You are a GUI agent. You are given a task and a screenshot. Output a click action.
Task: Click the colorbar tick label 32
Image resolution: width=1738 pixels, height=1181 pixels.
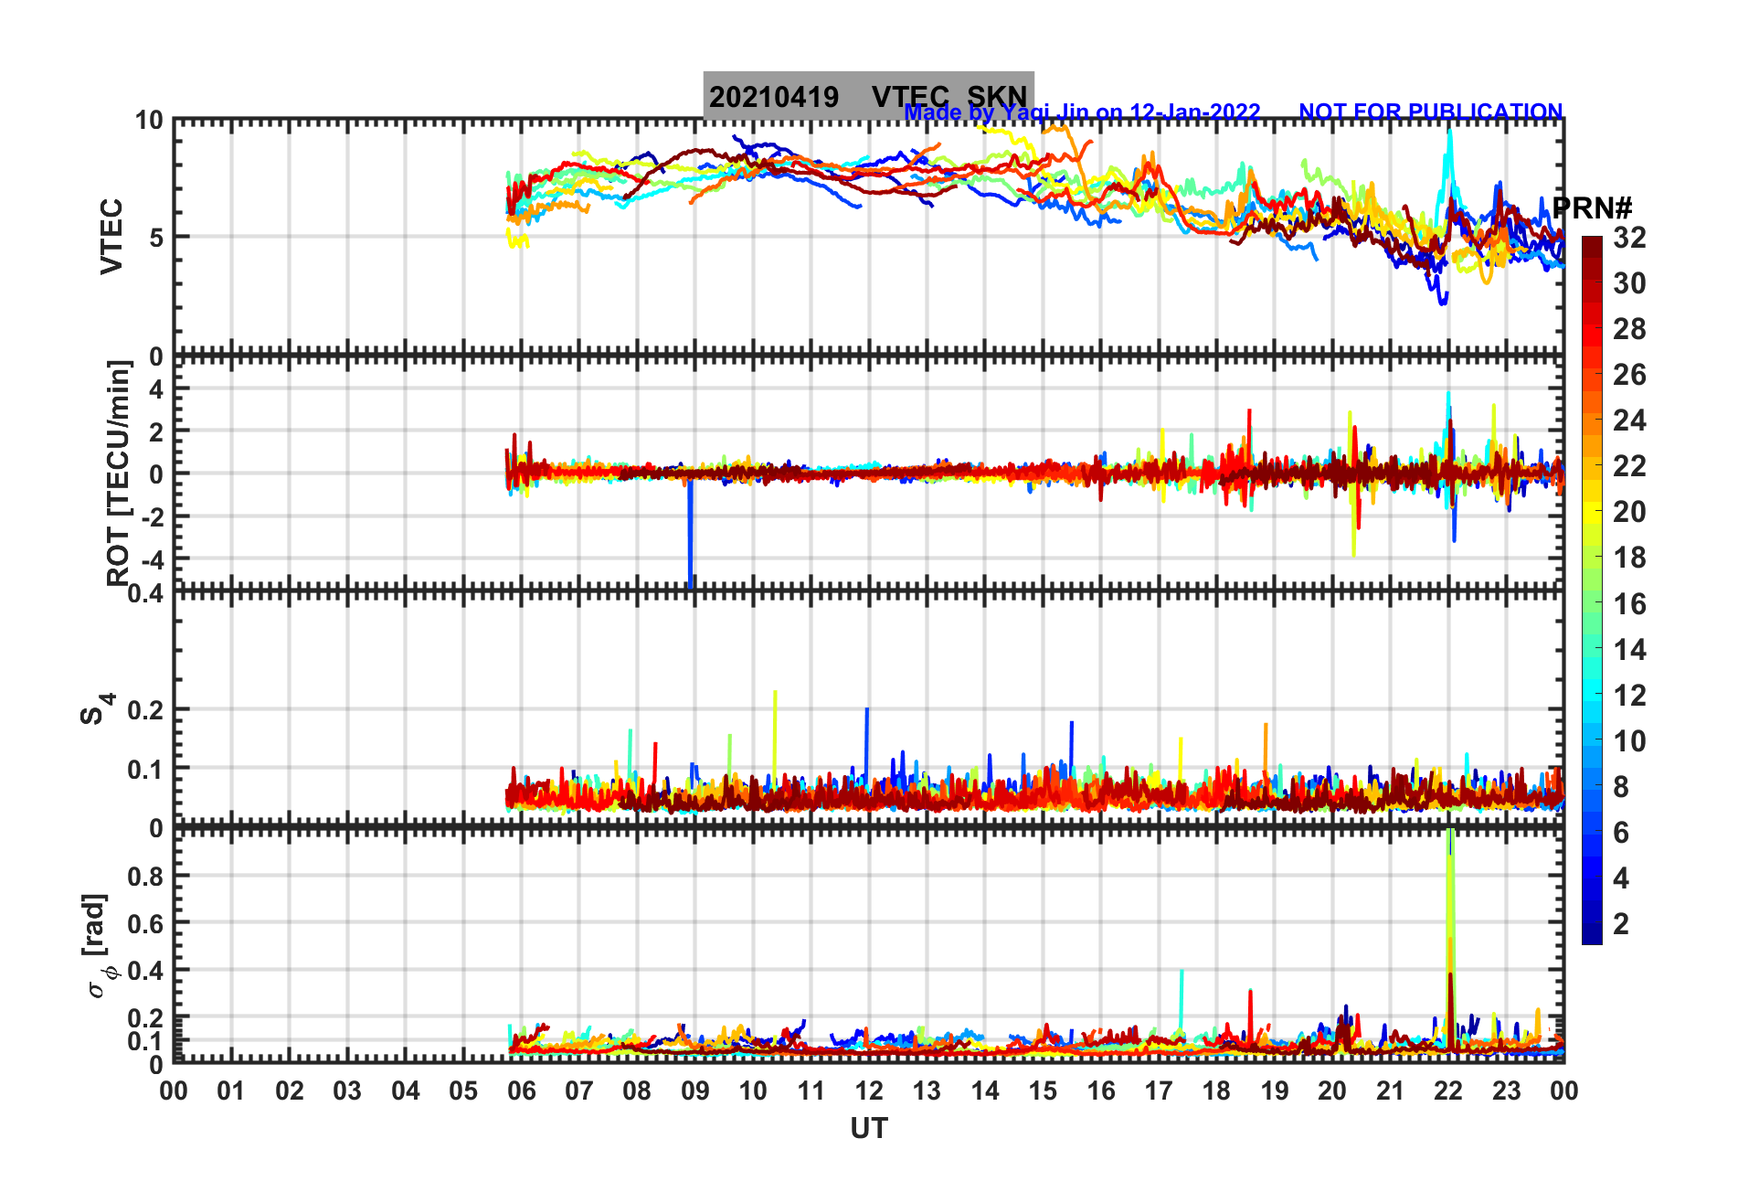tap(1629, 238)
